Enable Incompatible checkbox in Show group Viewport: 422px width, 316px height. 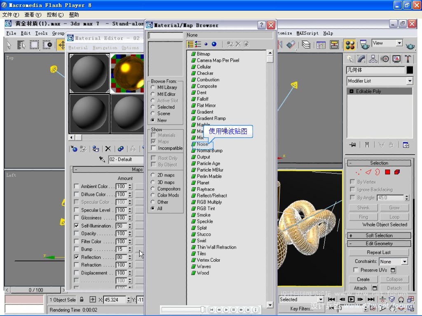coord(154,148)
